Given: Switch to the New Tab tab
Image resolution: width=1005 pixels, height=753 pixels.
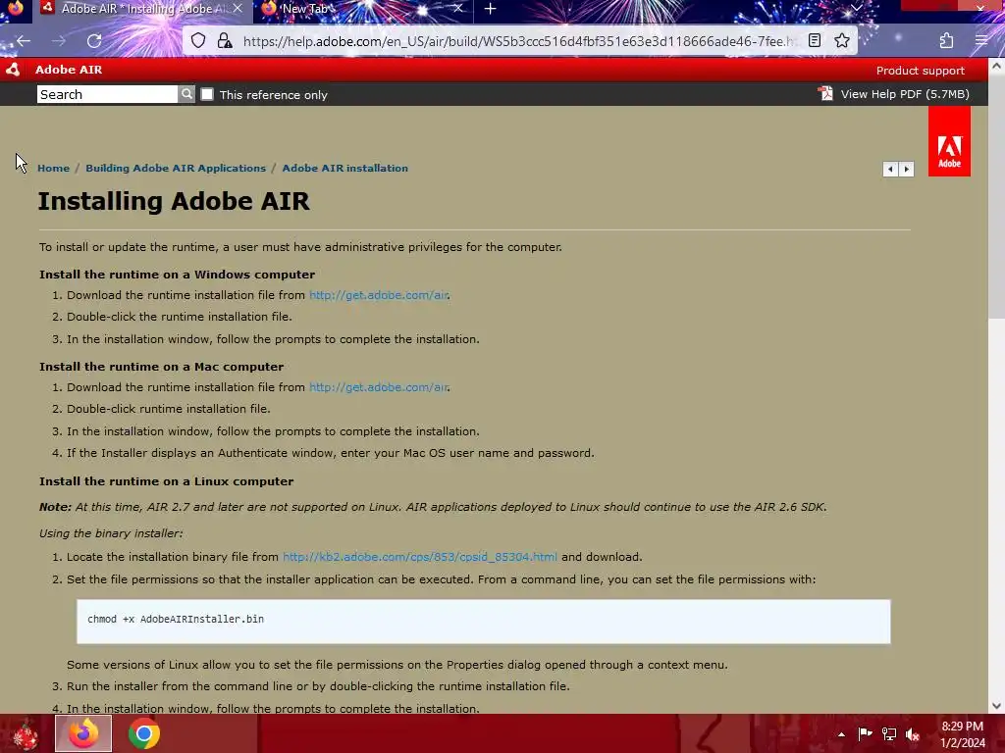Looking at the screenshot, I should coord(363,9).
